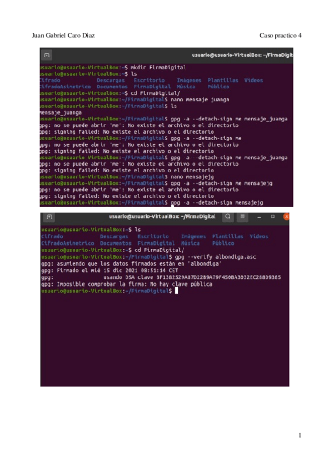Click the lower terminal title ~/FirmaDigital
Screen dimensions: 333x471
162,217
